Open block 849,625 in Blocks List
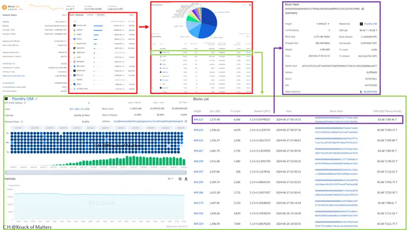Viewport: 410px width, 230px height. pyautogui.click(x=198, y=130)
